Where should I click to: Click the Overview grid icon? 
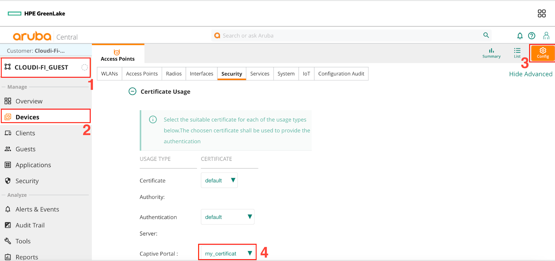[x=8, y=101]
